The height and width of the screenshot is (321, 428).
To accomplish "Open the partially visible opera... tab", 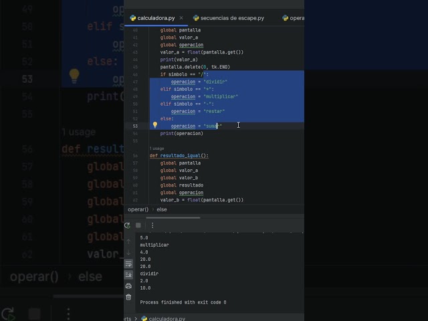I will pos(294,18).
